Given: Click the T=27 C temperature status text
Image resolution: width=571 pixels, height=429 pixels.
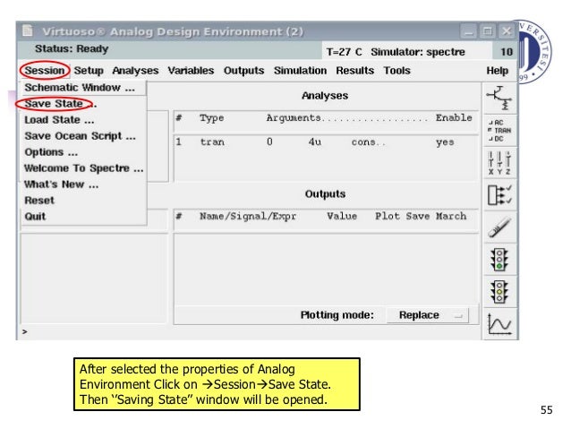Looking at the screenshot, I should point(344,52).
